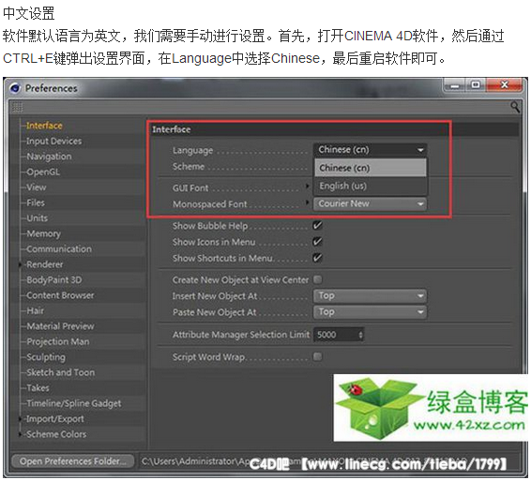Open Projection Man settings
Viewport: 531px width, 480px height.
tap(58, 341)
